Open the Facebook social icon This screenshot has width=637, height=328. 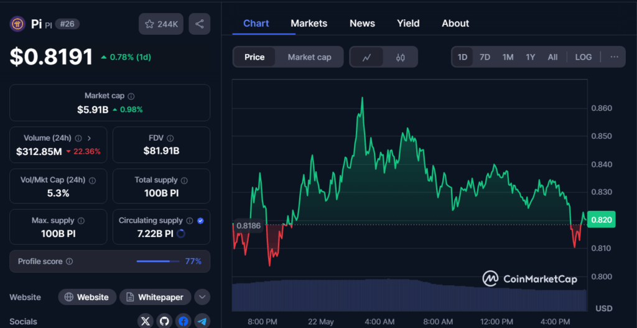pyautogui.click(x=184, y=322)
